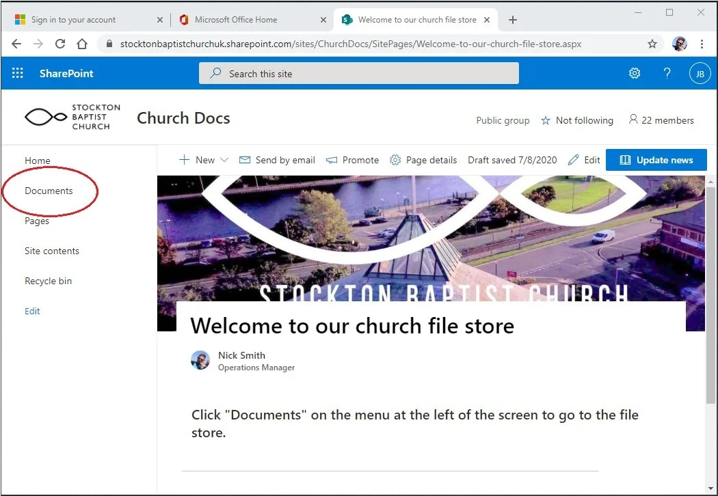Click the Nick Smith author name
The width and height of the screenshot is (718, 496).
click(x=241, y=355)
